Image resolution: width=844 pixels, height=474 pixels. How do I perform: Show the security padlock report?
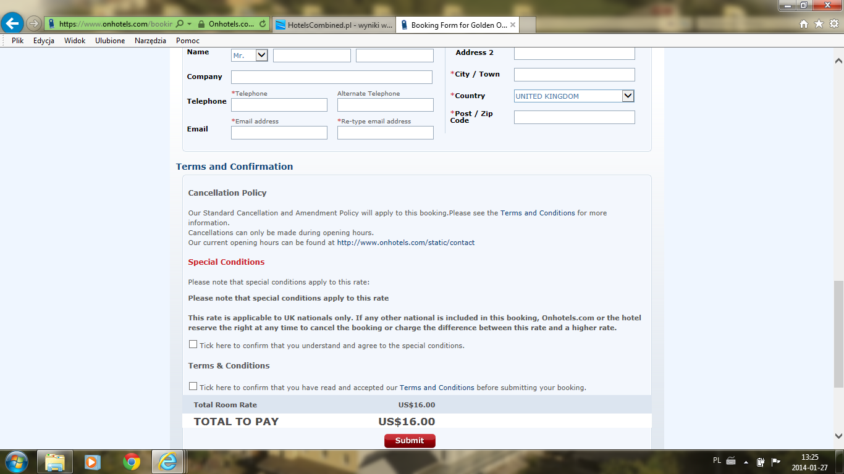pos(201,24)
